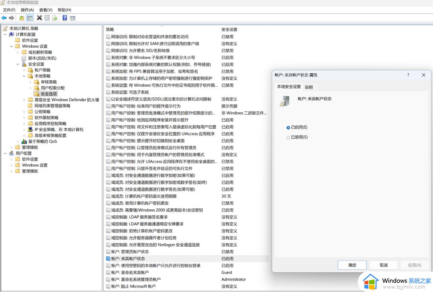Open the 查看(V) menu
433x292 pixels.
45,10
